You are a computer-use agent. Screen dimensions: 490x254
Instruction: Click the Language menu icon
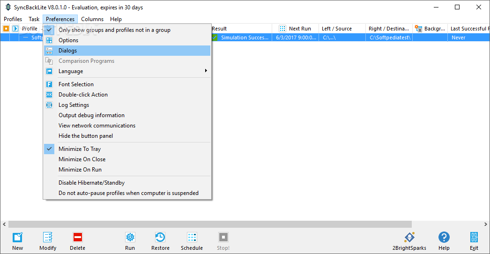click(49, 71)
